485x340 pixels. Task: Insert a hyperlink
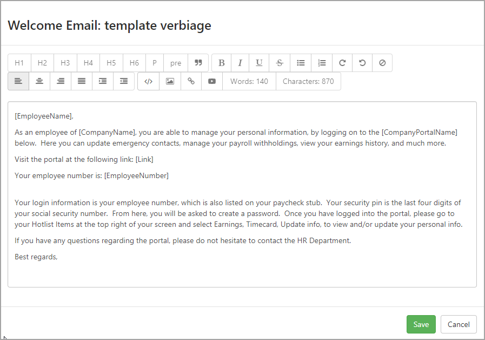pyautogui.click(x=191, y=81)
